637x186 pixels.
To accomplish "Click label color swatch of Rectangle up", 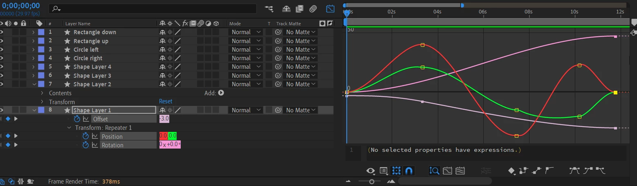I will [x=41, y=41].
